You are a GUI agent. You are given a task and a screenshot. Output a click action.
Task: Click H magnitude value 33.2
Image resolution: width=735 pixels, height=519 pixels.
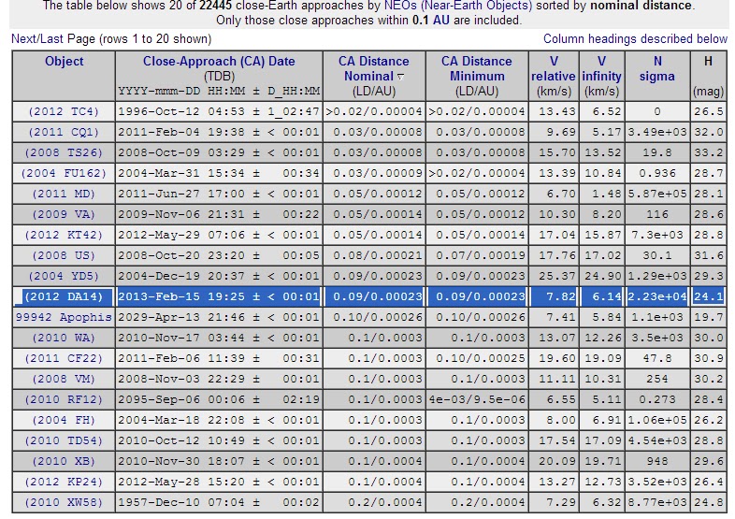(708, 152)
